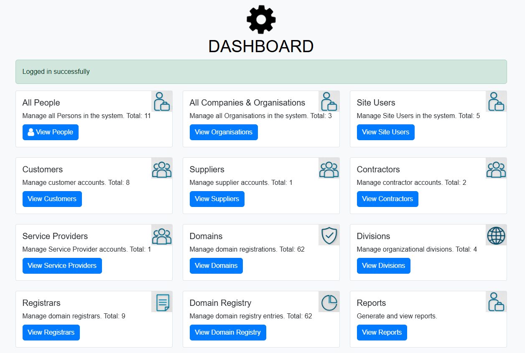The width and height of the screenshot is (525, 353).
Task: Click View Domain Registry button
Action: (x=228, y=333)
